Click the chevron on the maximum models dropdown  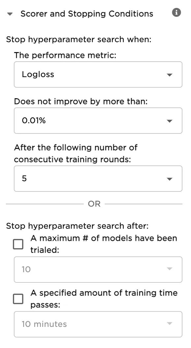click(169, 269)
